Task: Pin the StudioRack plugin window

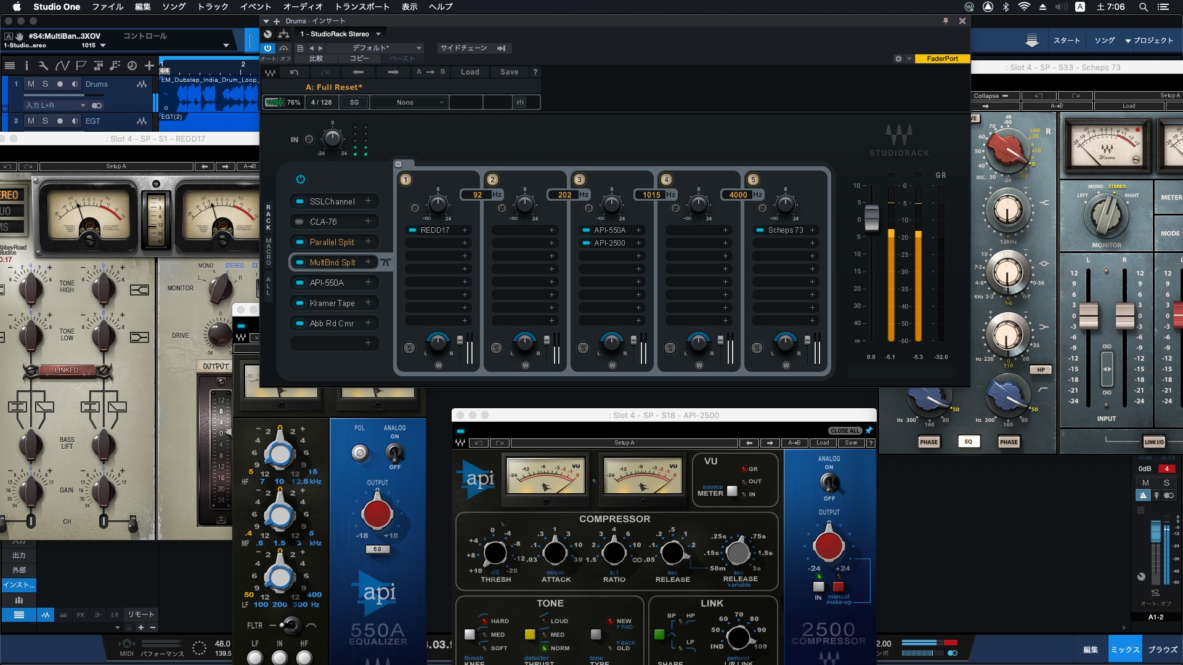Action: [945, 21]
